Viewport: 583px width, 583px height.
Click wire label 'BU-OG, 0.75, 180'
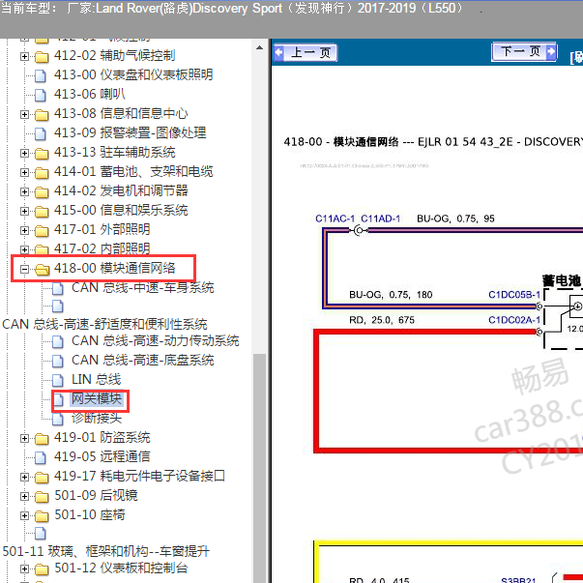(x=391, y=295)
